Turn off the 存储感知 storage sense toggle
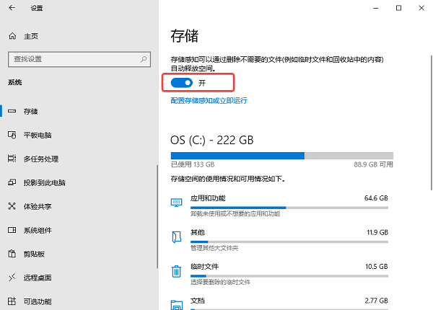Viewport: 433px width, 310px height. [x=182, y=84]
